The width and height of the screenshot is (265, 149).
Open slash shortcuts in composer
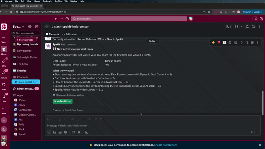point(87,132)
